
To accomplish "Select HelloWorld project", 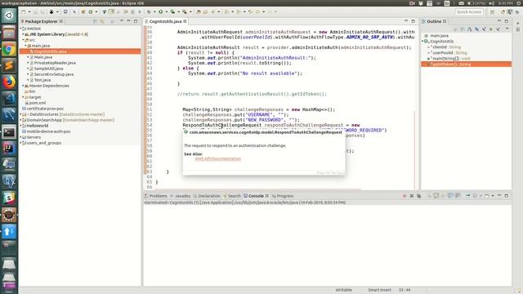I will pos(35,126).
